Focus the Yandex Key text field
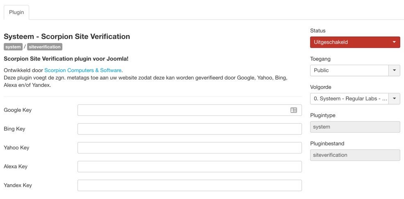The image size is (404, 199). (189, 185)
